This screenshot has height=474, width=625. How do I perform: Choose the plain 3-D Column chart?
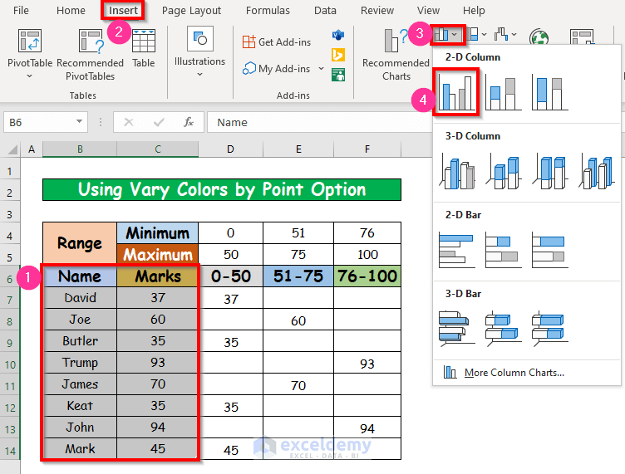coord(596,171)
